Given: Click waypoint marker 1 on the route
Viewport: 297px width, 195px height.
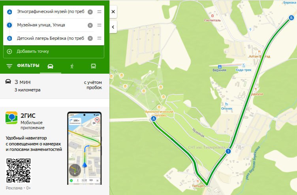Looking at the screenshot, I should (x=228, y=151).
